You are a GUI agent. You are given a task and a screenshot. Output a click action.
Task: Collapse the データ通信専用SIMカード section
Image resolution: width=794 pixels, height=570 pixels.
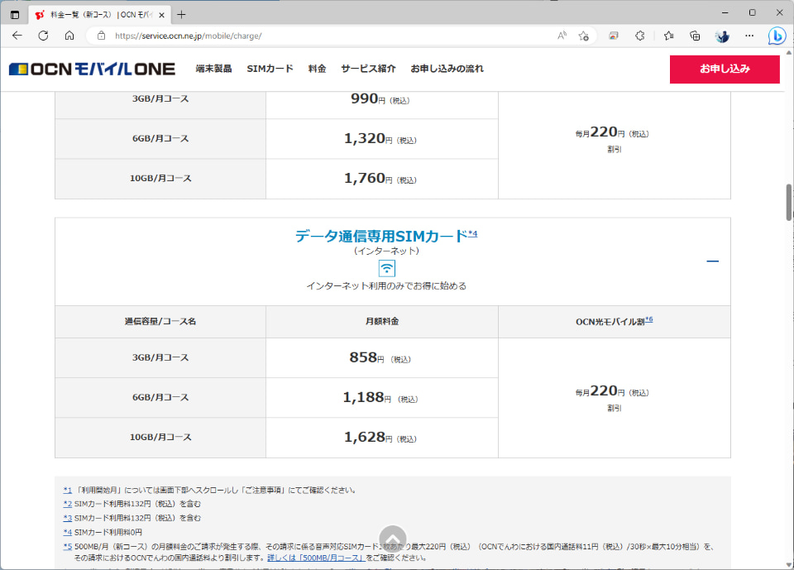pyautogui.click(x=712, y=261)
